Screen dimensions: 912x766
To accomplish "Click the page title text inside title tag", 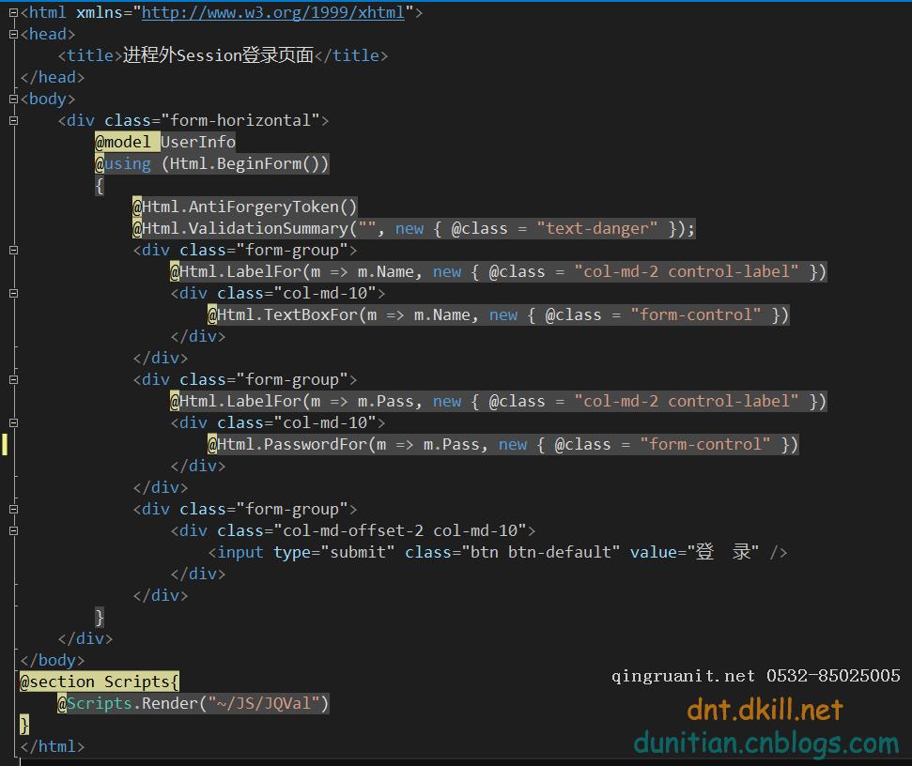I will click(218, 55).
